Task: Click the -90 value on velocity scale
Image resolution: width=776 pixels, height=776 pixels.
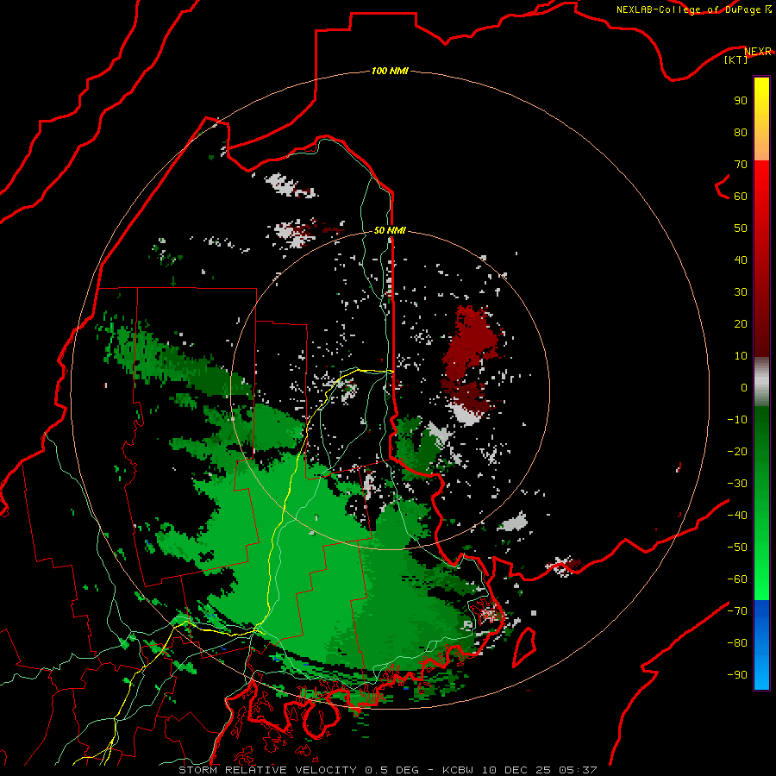Action: tap(737, 674)
